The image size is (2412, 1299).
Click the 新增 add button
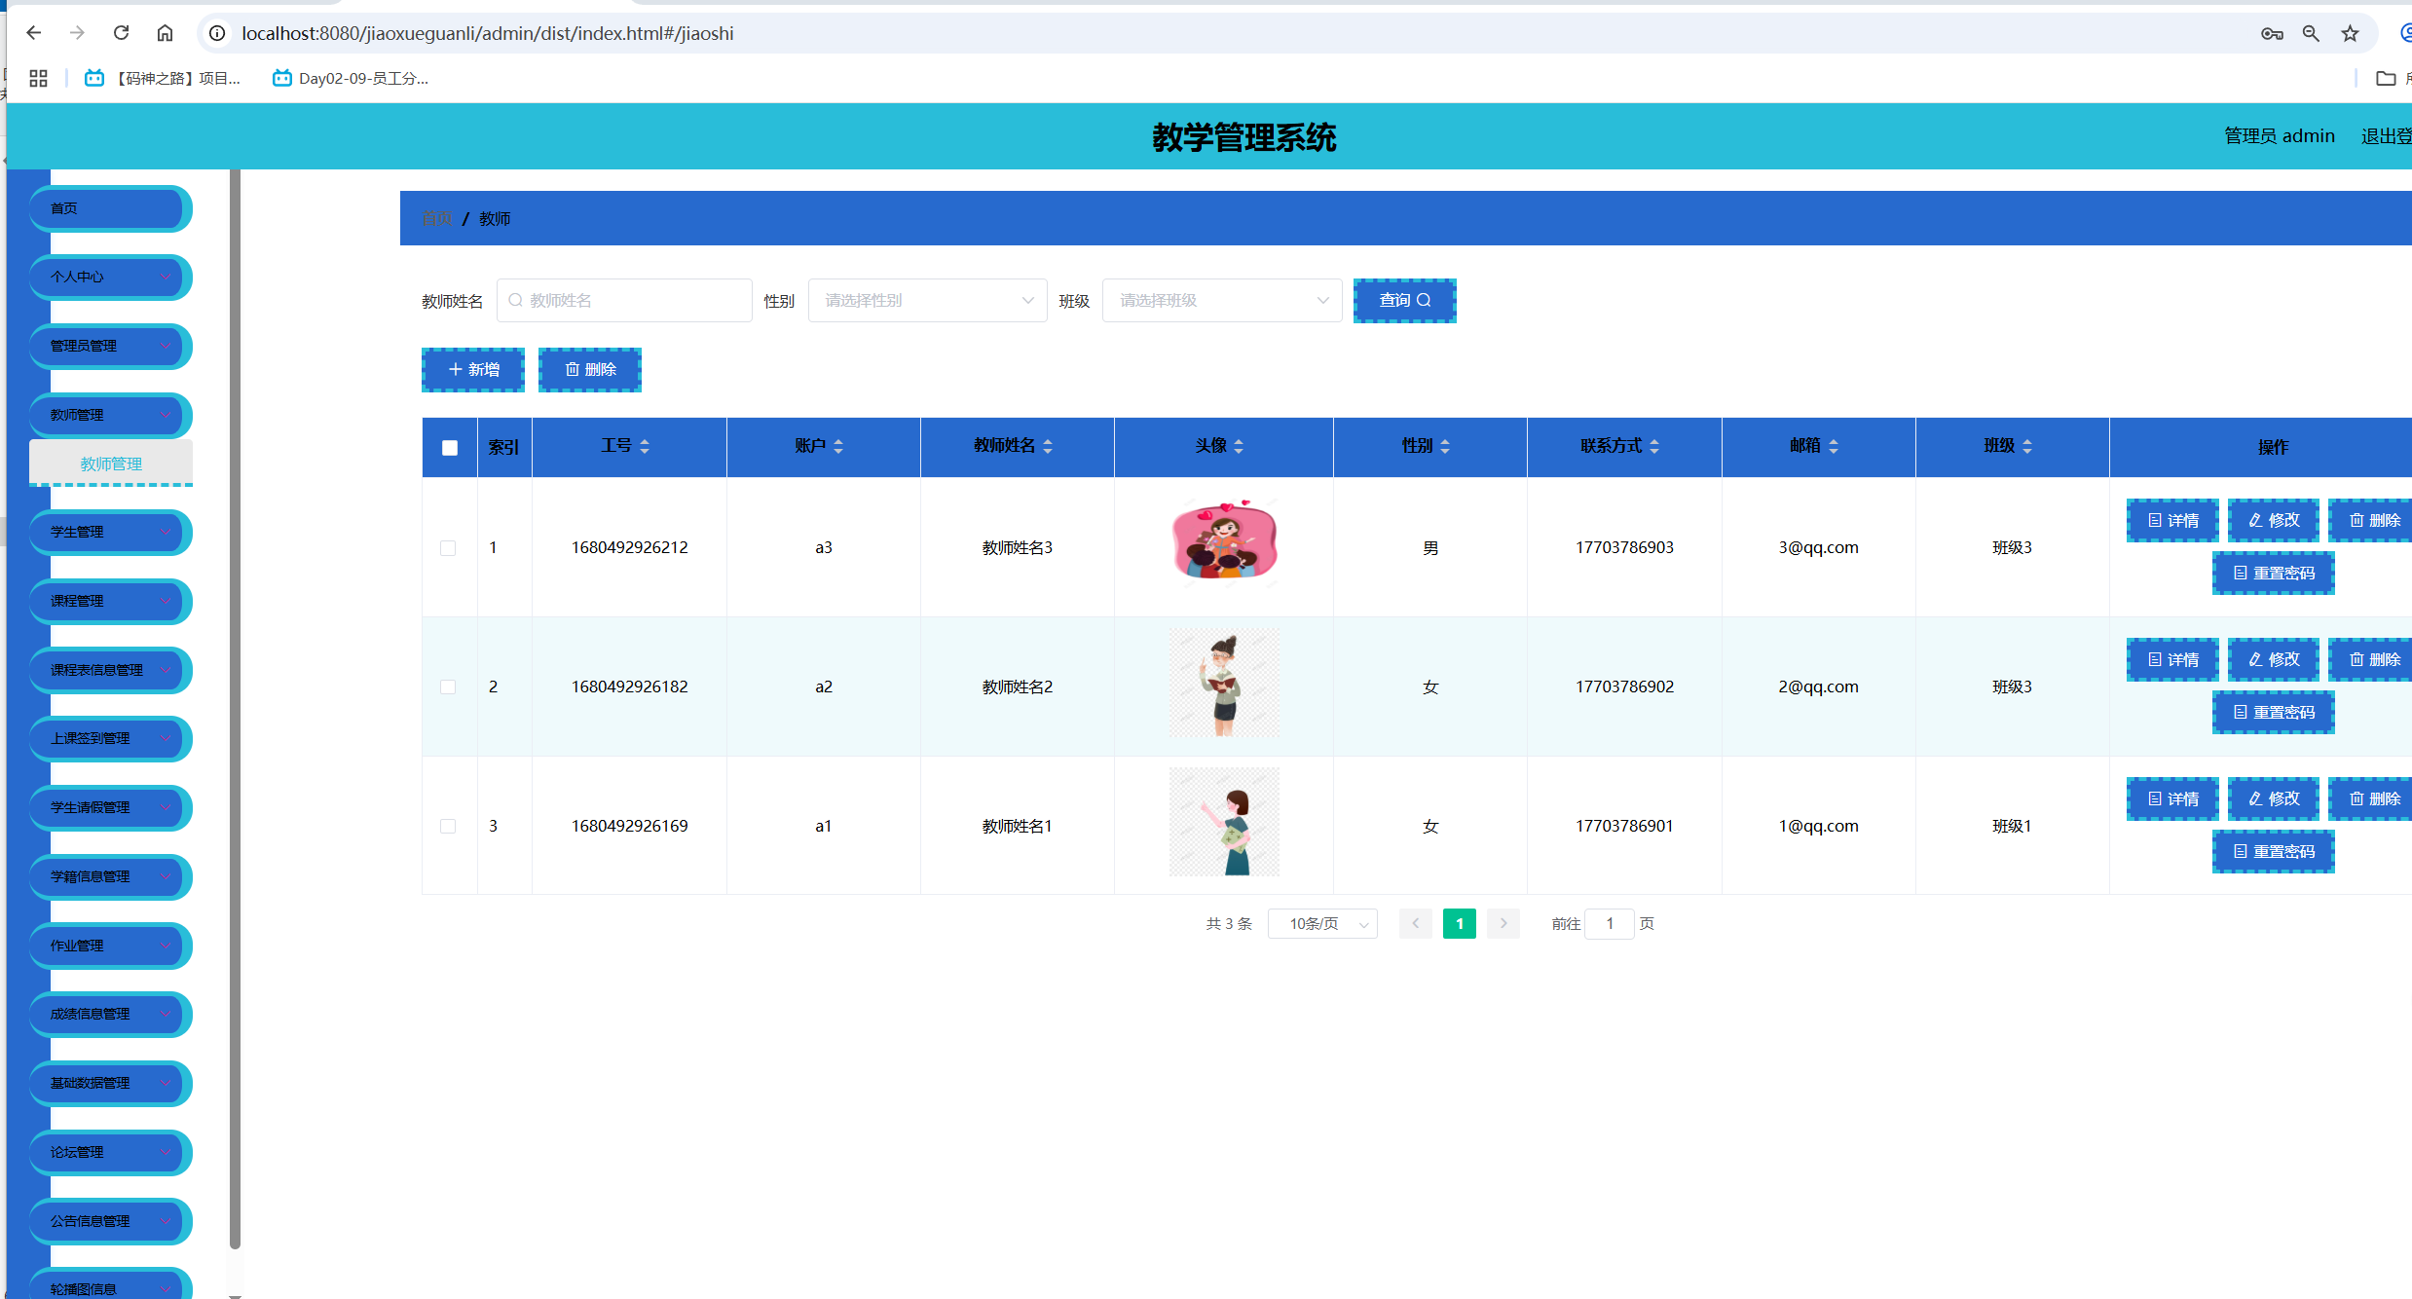tap(473, 370)
